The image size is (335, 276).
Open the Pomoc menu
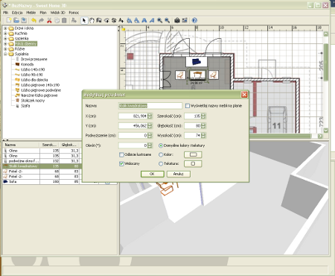pyautogui.click(x=74, y=13)
